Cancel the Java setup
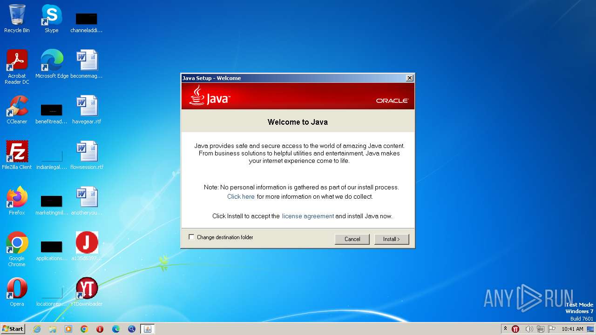This screenshot has height=335, width=596. (x=352, y=239)
